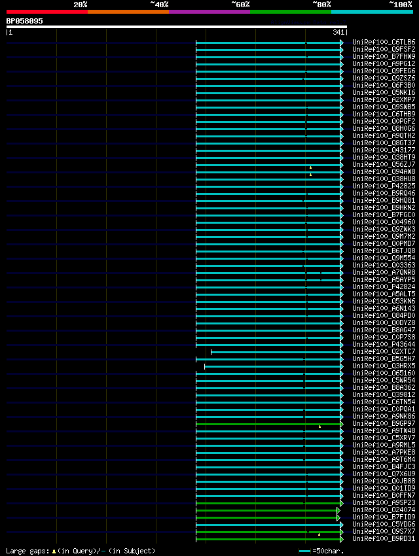Click the white query sequence bar
419x556 pixels.
click(x=176, y=27)
